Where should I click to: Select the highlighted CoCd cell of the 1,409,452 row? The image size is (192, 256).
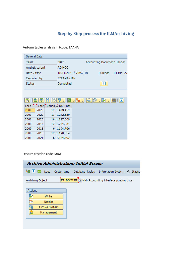(x=29, y=110)
